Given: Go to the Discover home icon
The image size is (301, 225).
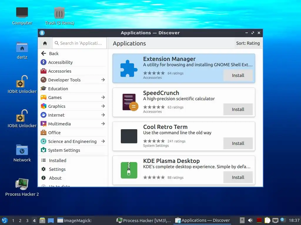Looking at the screenshot, I should pos(45,43).
